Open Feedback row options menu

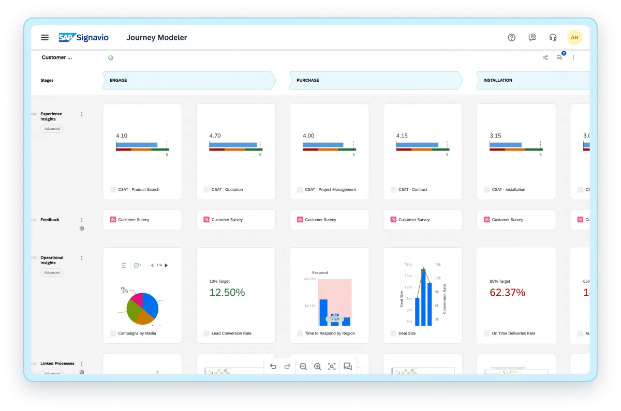(82, 220)
